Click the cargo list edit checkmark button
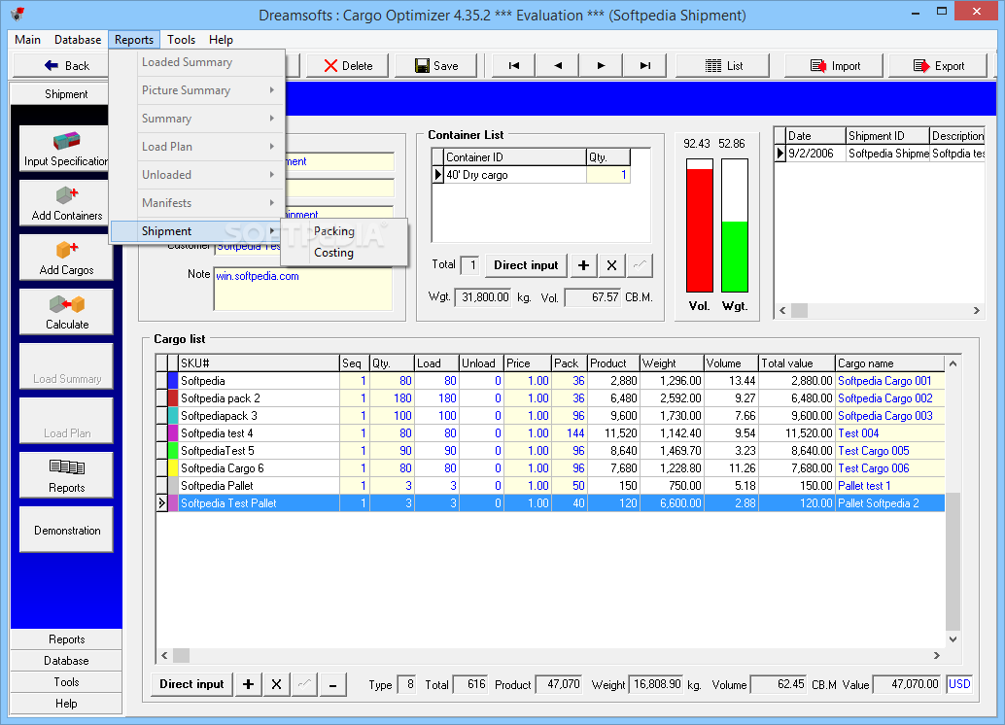The width and height of the screenshot is (1005, 725). point(304,684)
